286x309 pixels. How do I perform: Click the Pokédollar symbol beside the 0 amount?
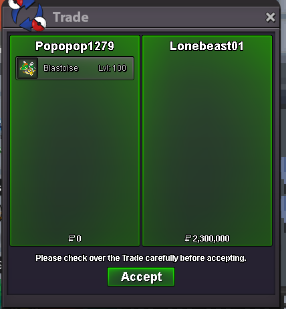[71, 238]
